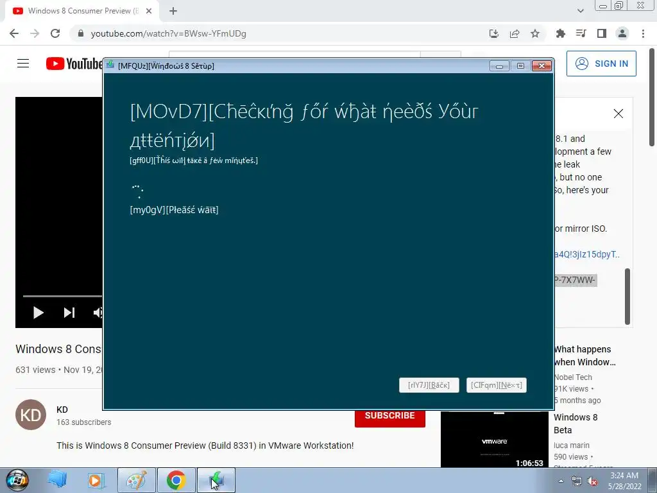Viewport: 657px width, 493px height.
Task: Open a new Chrome tab
Action: tap(173, 12)
